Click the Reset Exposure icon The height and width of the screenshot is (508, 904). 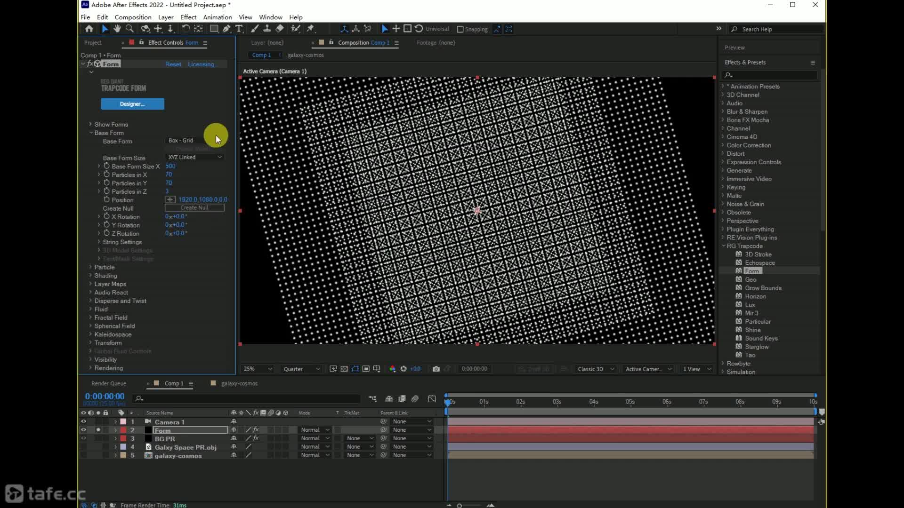pos(404,369)
